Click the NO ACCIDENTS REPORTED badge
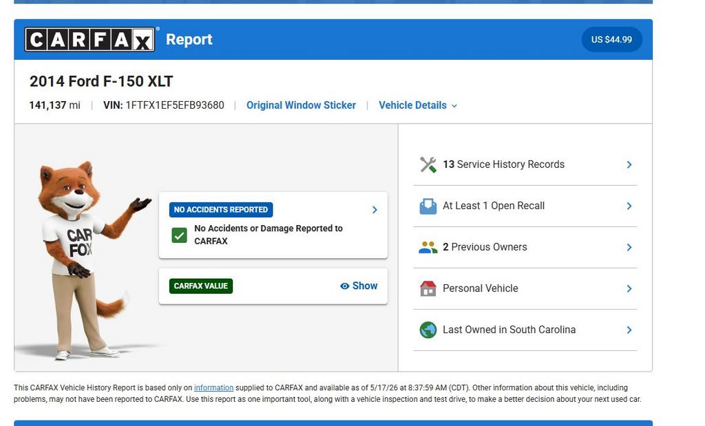The width and height of the screenshot is (705, 426). pos(221,210)
